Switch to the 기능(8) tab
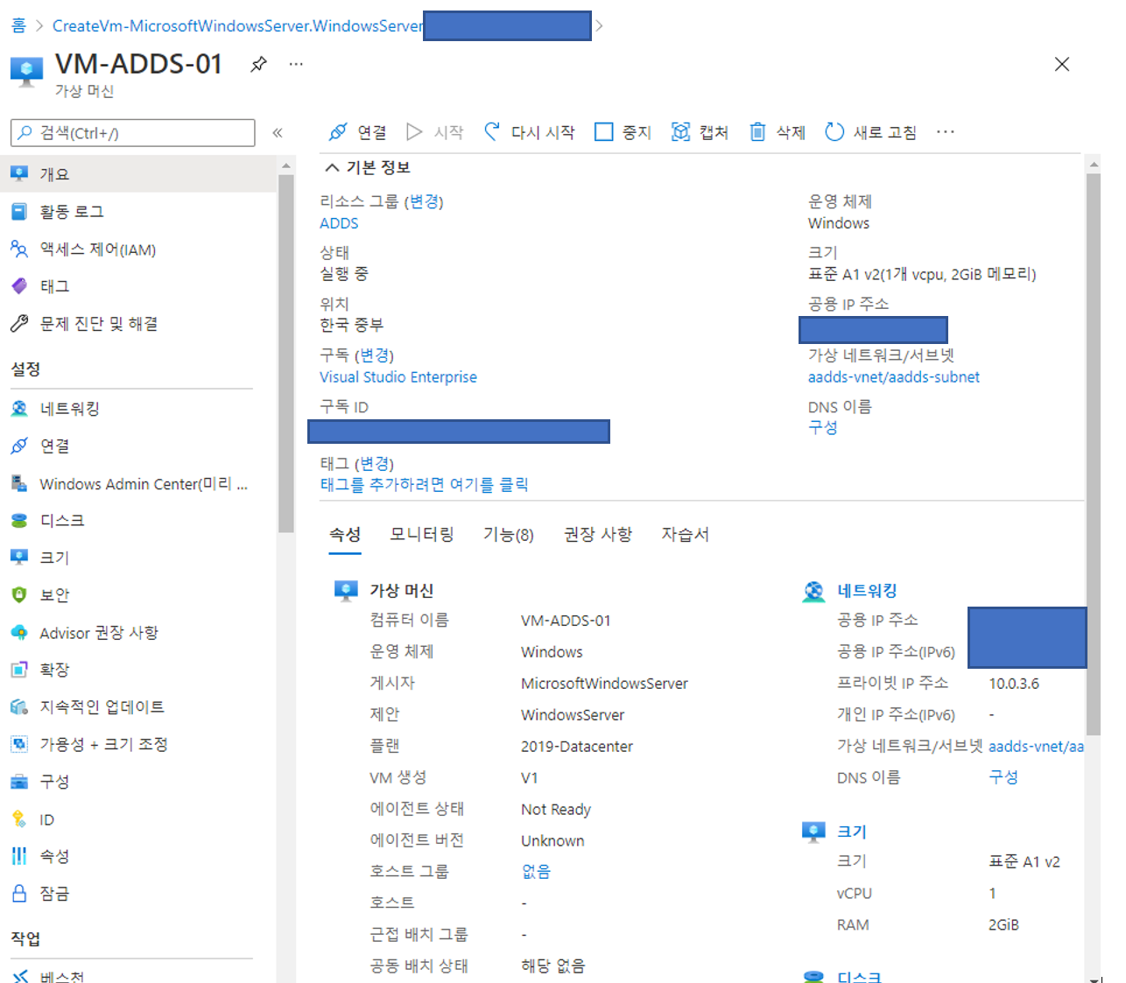The image size is (1126, 983). tap(509, 534)
